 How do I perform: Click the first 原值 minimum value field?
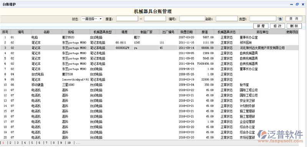pos(127,19)
